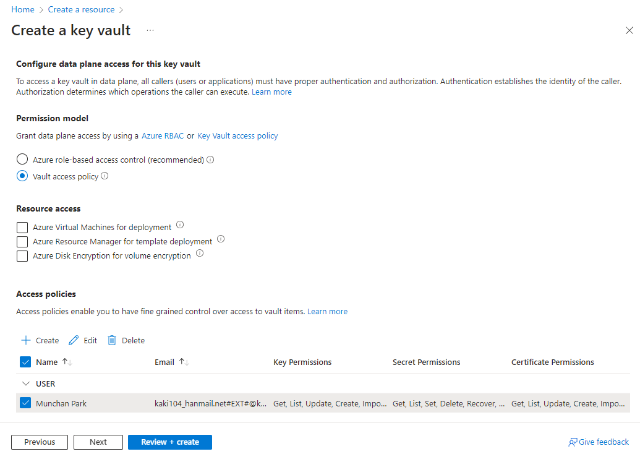This screenshot has height=454, width=640.
Task: Open the ellipsis more options menu
Action: click(x=150, y=31)
